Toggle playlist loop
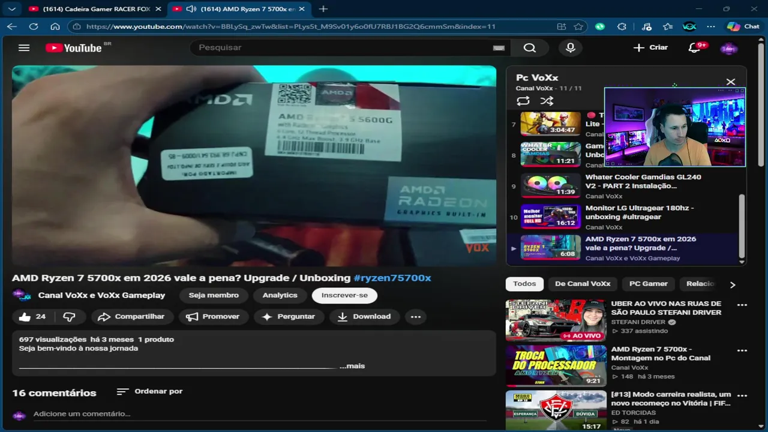 tap(523, 101)
